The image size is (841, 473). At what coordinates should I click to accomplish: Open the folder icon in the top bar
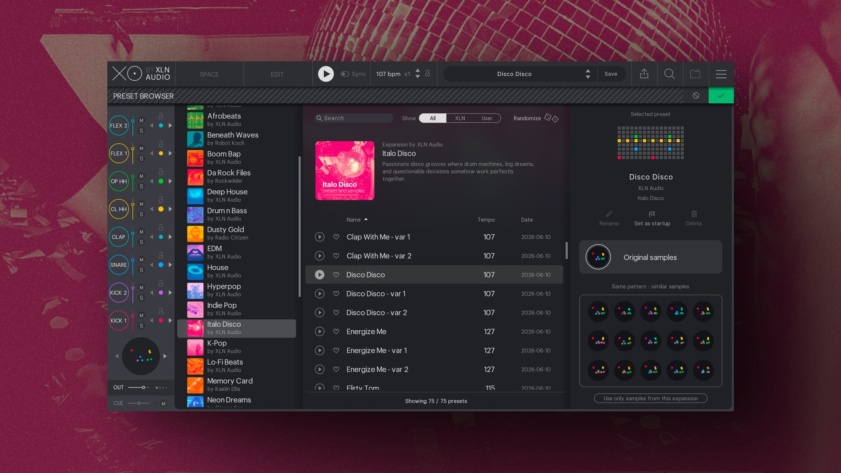695,74
